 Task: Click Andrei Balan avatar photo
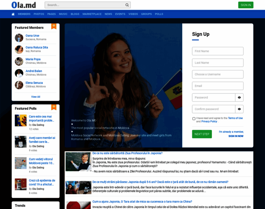point(19,73)
